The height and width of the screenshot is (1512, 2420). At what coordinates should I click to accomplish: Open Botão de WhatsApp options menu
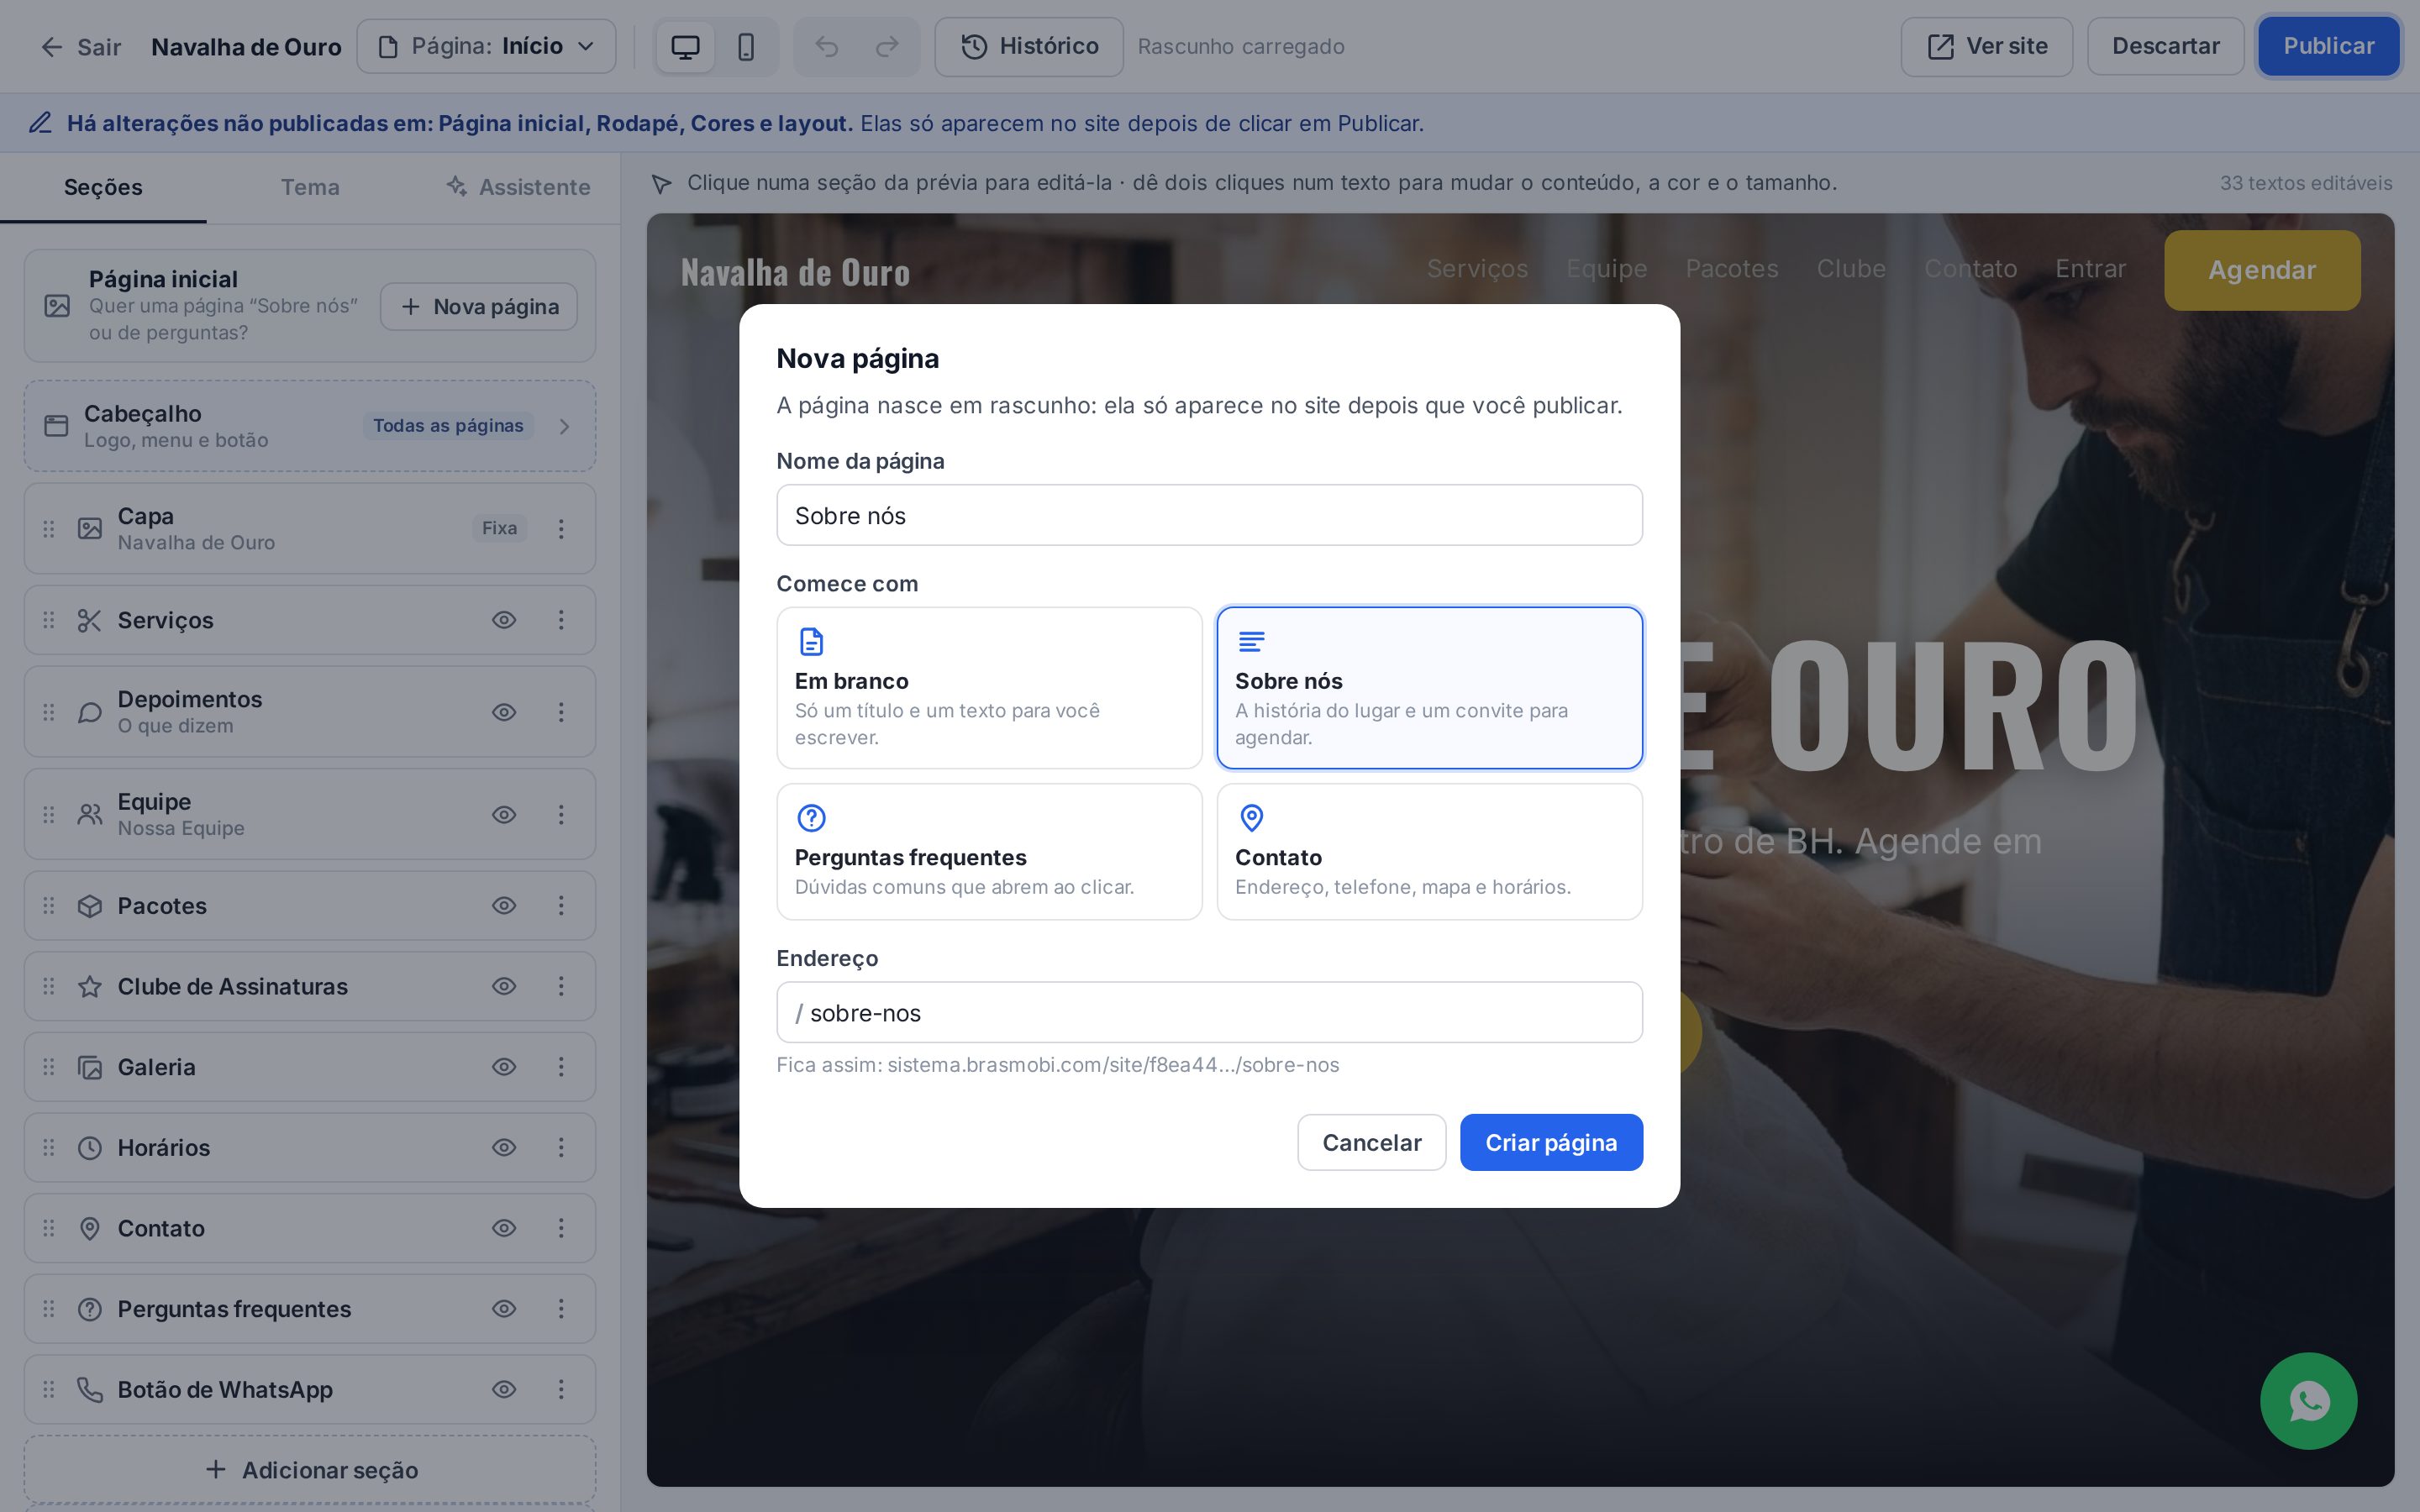561,1389
